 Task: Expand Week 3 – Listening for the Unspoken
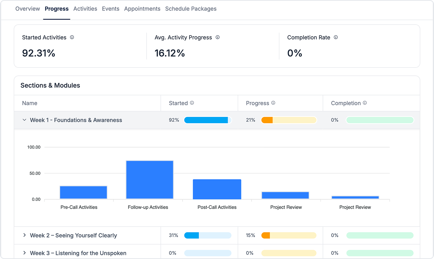tap(24, 253)
